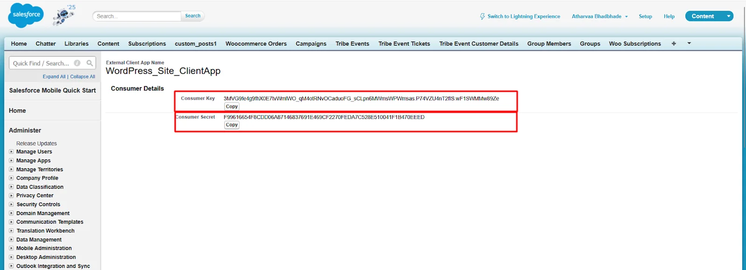Image resolution: width=746 pixels, height=270 pixels.
Task: Open Release Updates in sidebar
Action: [x=36, y=143]
